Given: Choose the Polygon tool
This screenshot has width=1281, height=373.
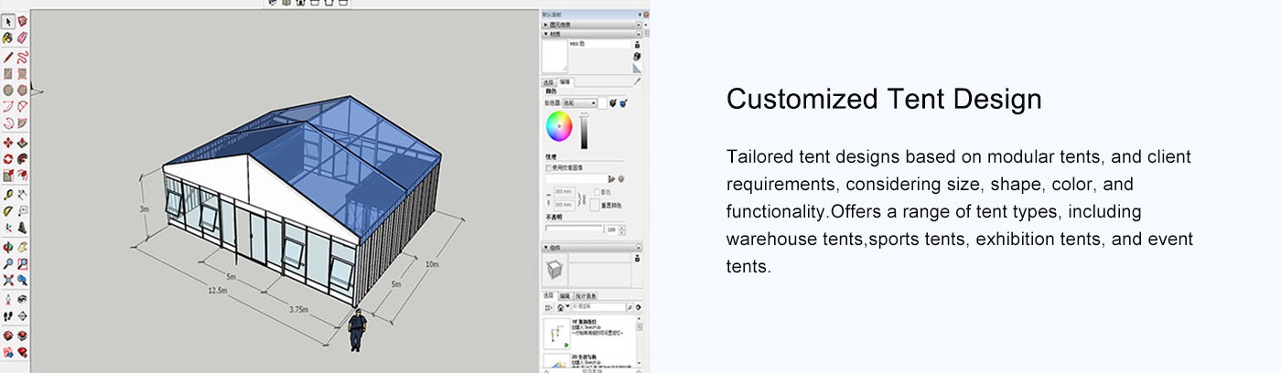Looking at the screenshot, I should 22,90.
